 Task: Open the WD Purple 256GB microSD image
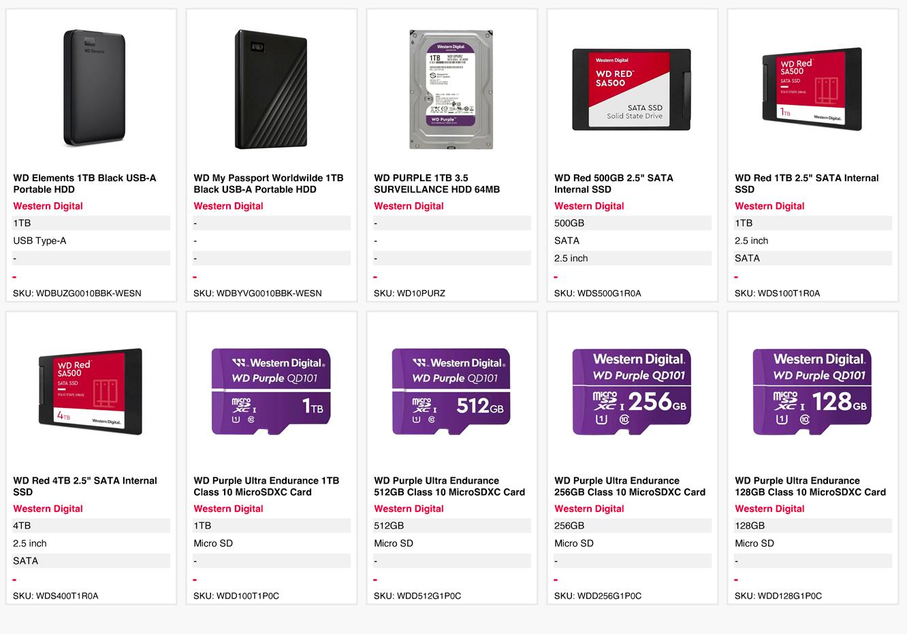[632, 392]
